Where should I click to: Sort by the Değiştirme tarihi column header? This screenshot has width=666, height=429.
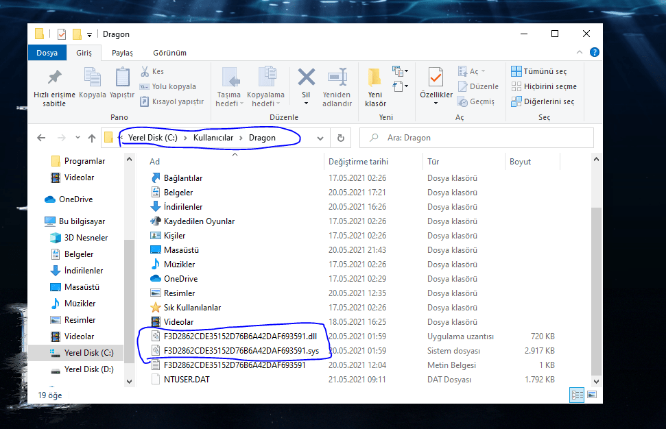358,162
